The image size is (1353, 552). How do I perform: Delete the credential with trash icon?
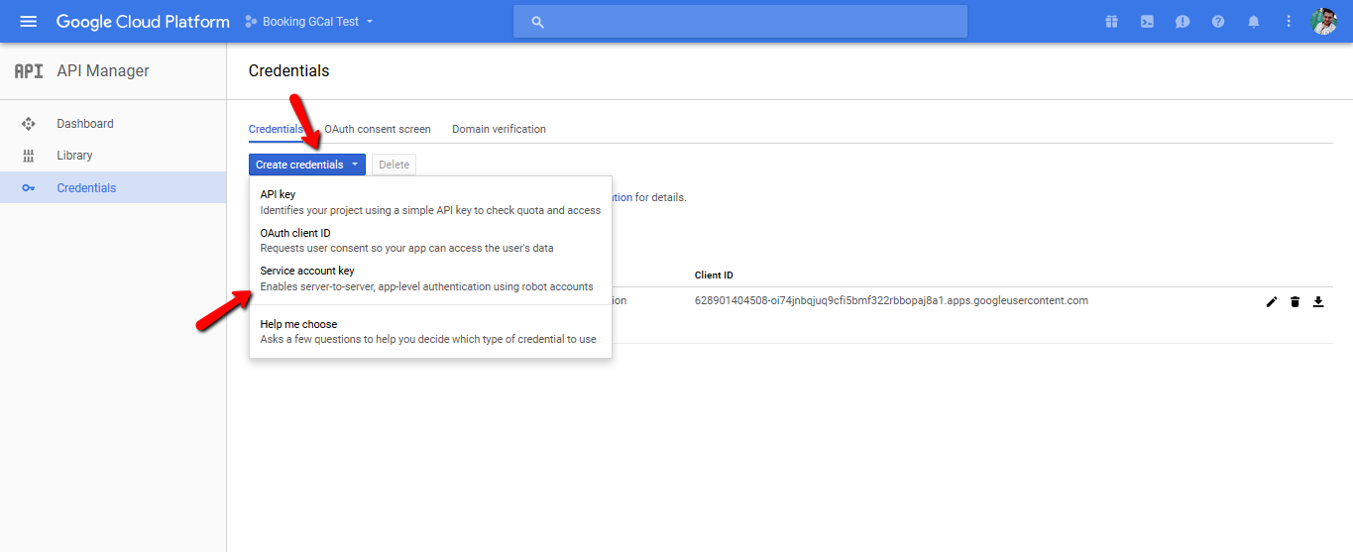(x=1295, y=301)
